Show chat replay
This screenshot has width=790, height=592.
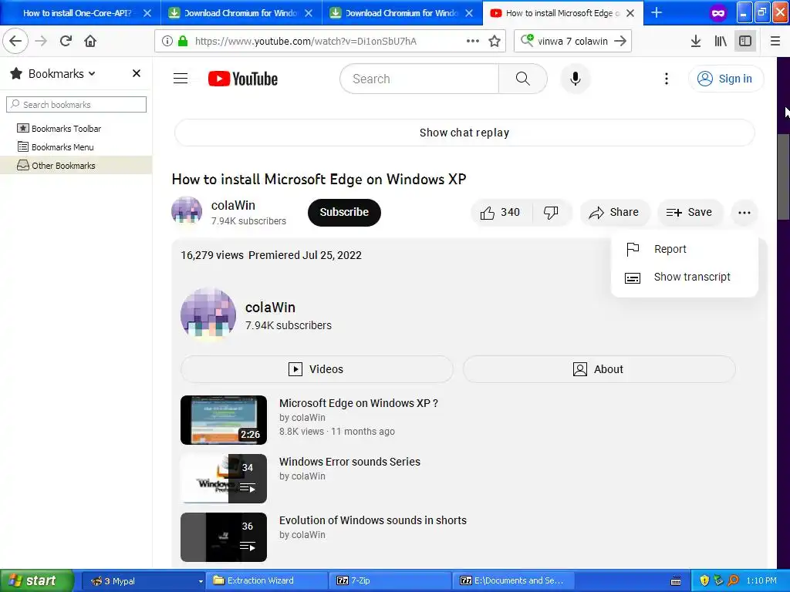click(x=464, y=133)
